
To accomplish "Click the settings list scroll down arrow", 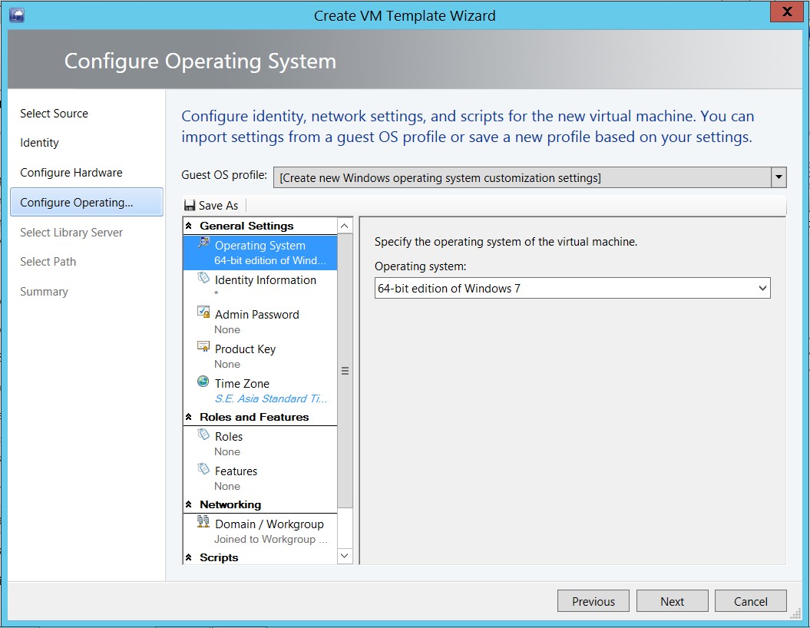I will tap(345, 556).
